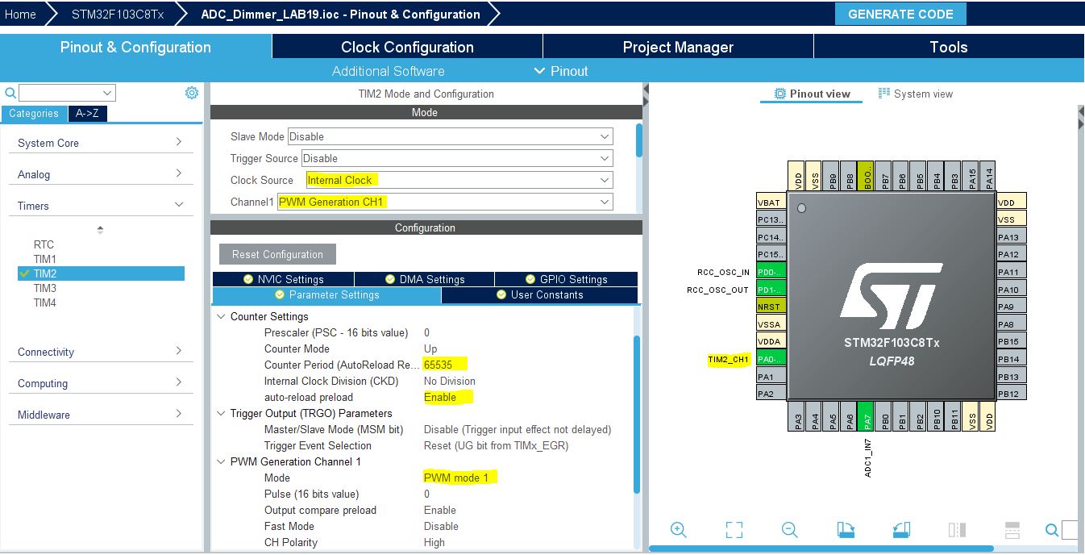Select TIM4 in timers list

44,303
